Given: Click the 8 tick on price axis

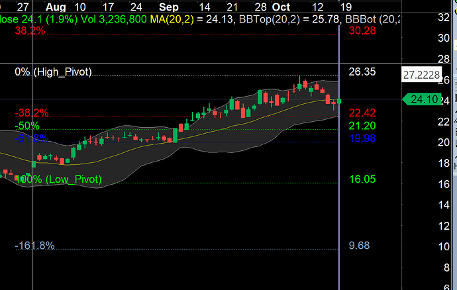Looking at the screenshot, I should tap(446, 267).
